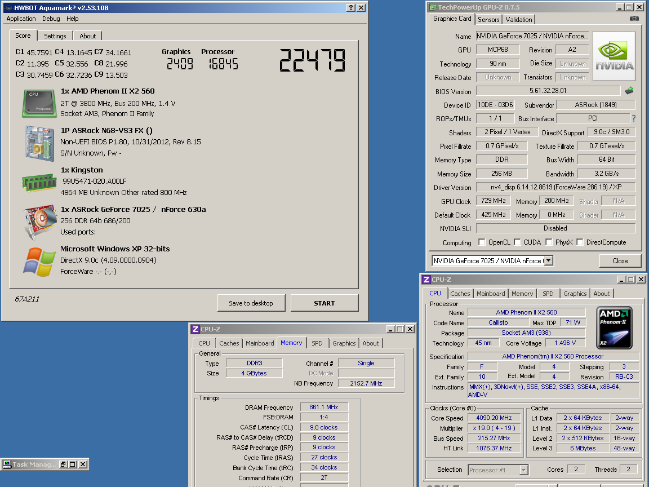Click the CPU-Z title icon of memory window
This screenshot has width=649, height=487.
[x=195, y=329]
